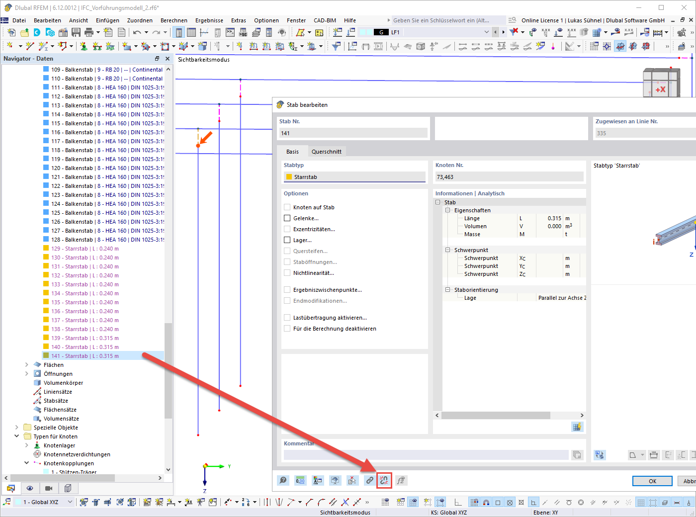The height and width of the screenshot is (517, 696).
Task: Select the 'Basis' tab
Action: [292, 152]
